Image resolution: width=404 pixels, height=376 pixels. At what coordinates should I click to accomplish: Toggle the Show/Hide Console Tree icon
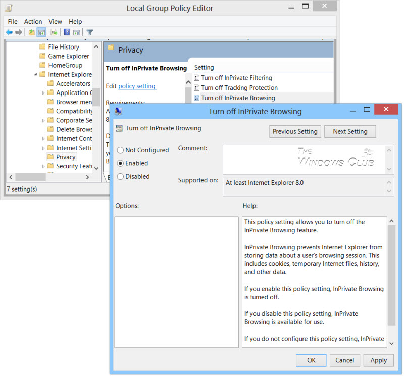(41, 32)
